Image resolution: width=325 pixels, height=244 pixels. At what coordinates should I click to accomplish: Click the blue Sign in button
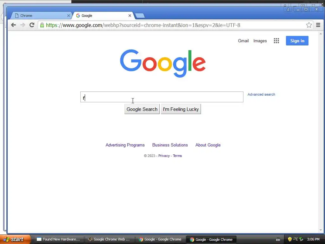(297, 41)
